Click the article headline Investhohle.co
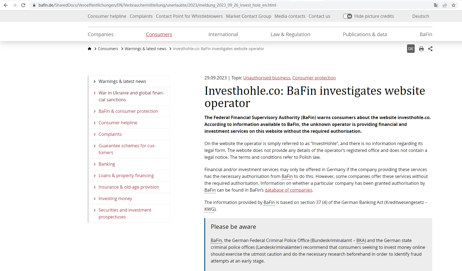462x271 pixels. (x=315, y=97)
